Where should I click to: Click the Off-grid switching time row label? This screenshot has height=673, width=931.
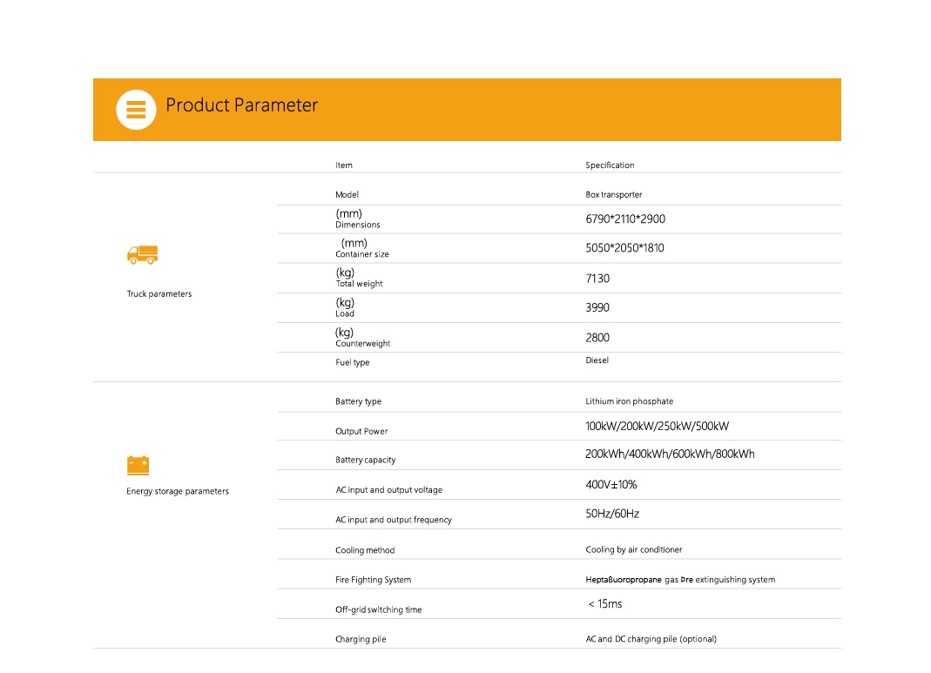pyautogui.click(x=378, y=610)
